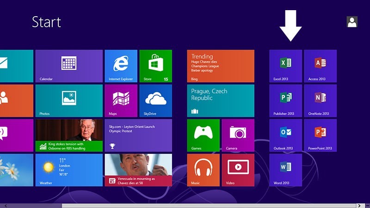
Task: Open the Weather tile showing London
Action: pos(69,170)
